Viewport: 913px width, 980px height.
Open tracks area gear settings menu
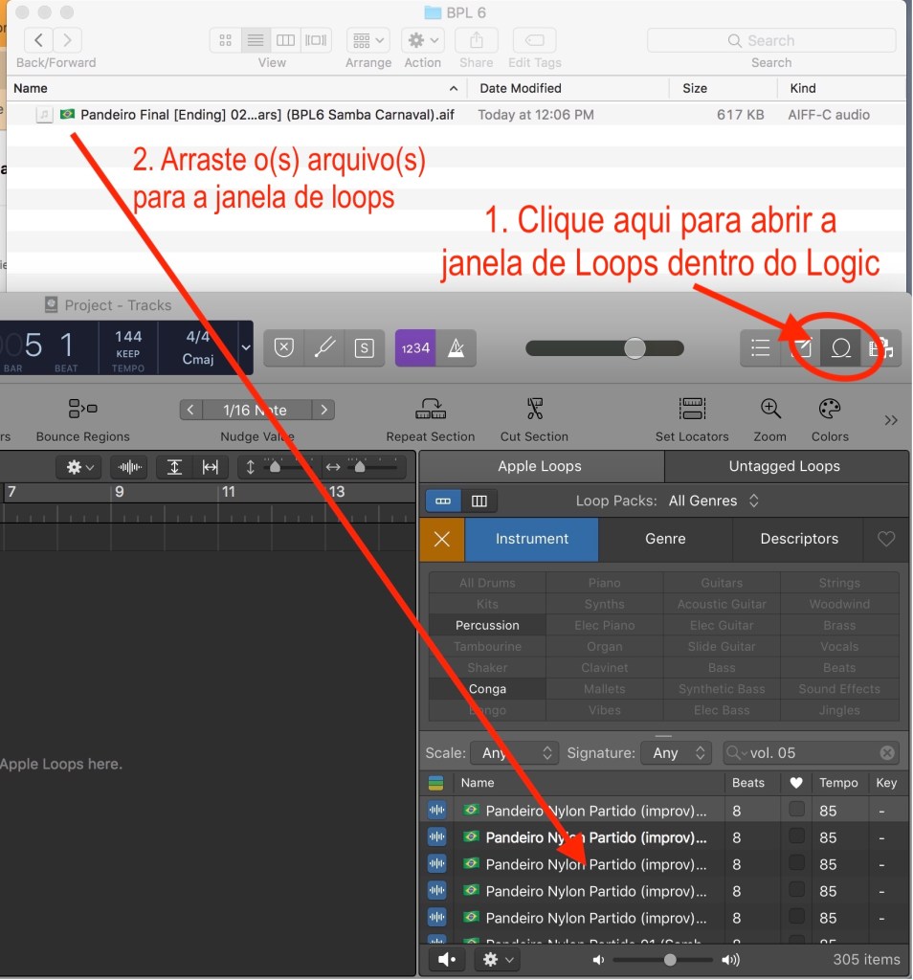(80, 467)
